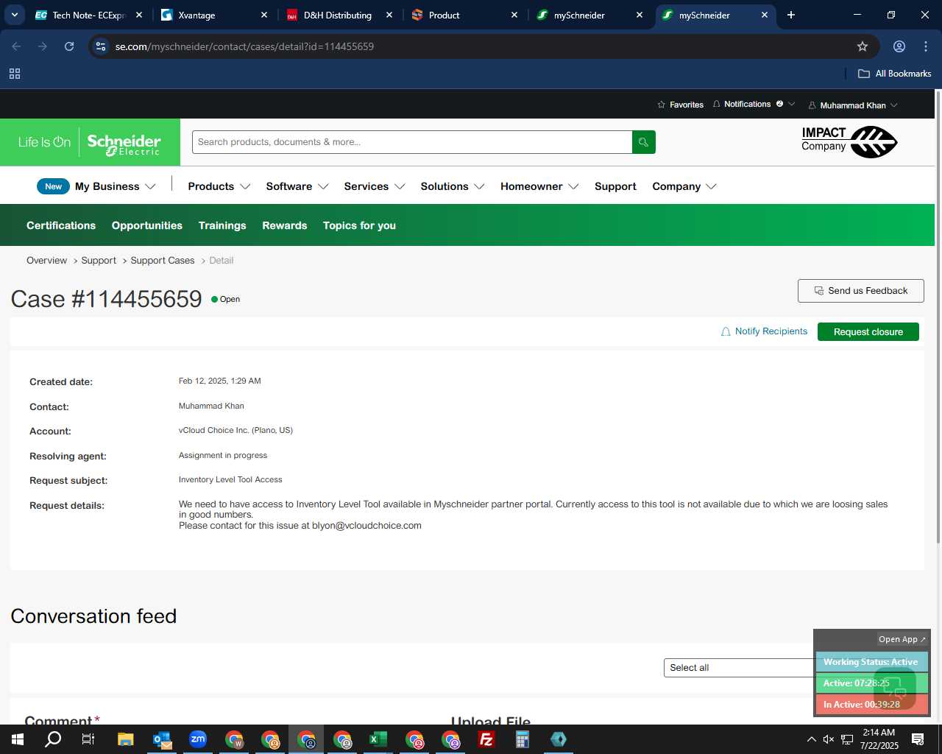Open the Chrome three-dot menu

click(x=926, y=46)
